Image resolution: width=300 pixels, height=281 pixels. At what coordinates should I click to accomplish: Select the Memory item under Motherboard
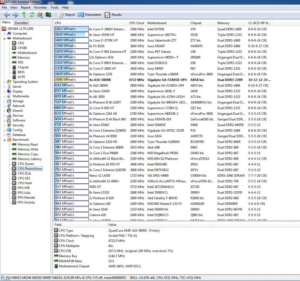(24, 57)
